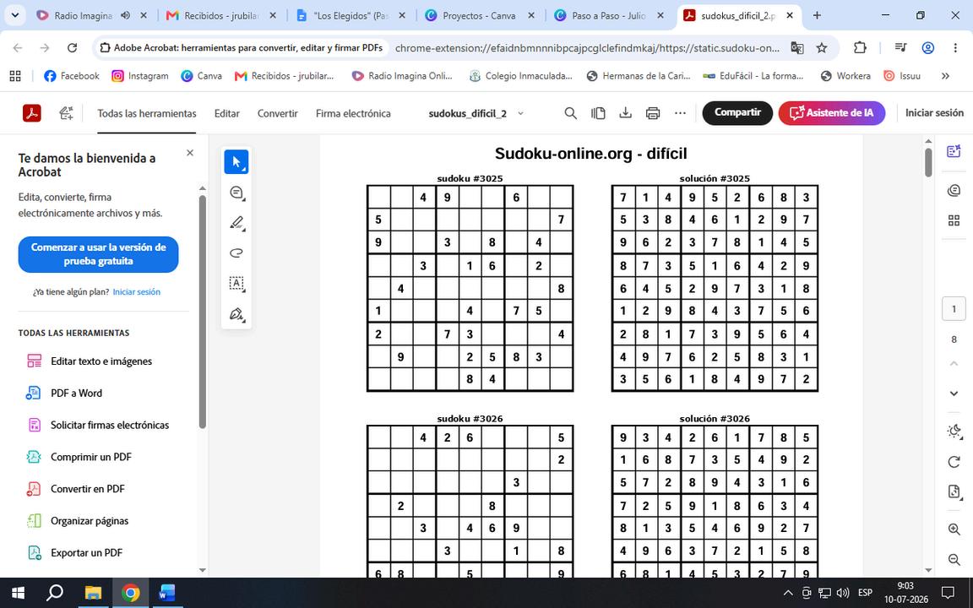Image resolution: width=973 pixels, height=608 pixels.
Task: Open Word from the Windows taskbar
Action: (167, 593)
